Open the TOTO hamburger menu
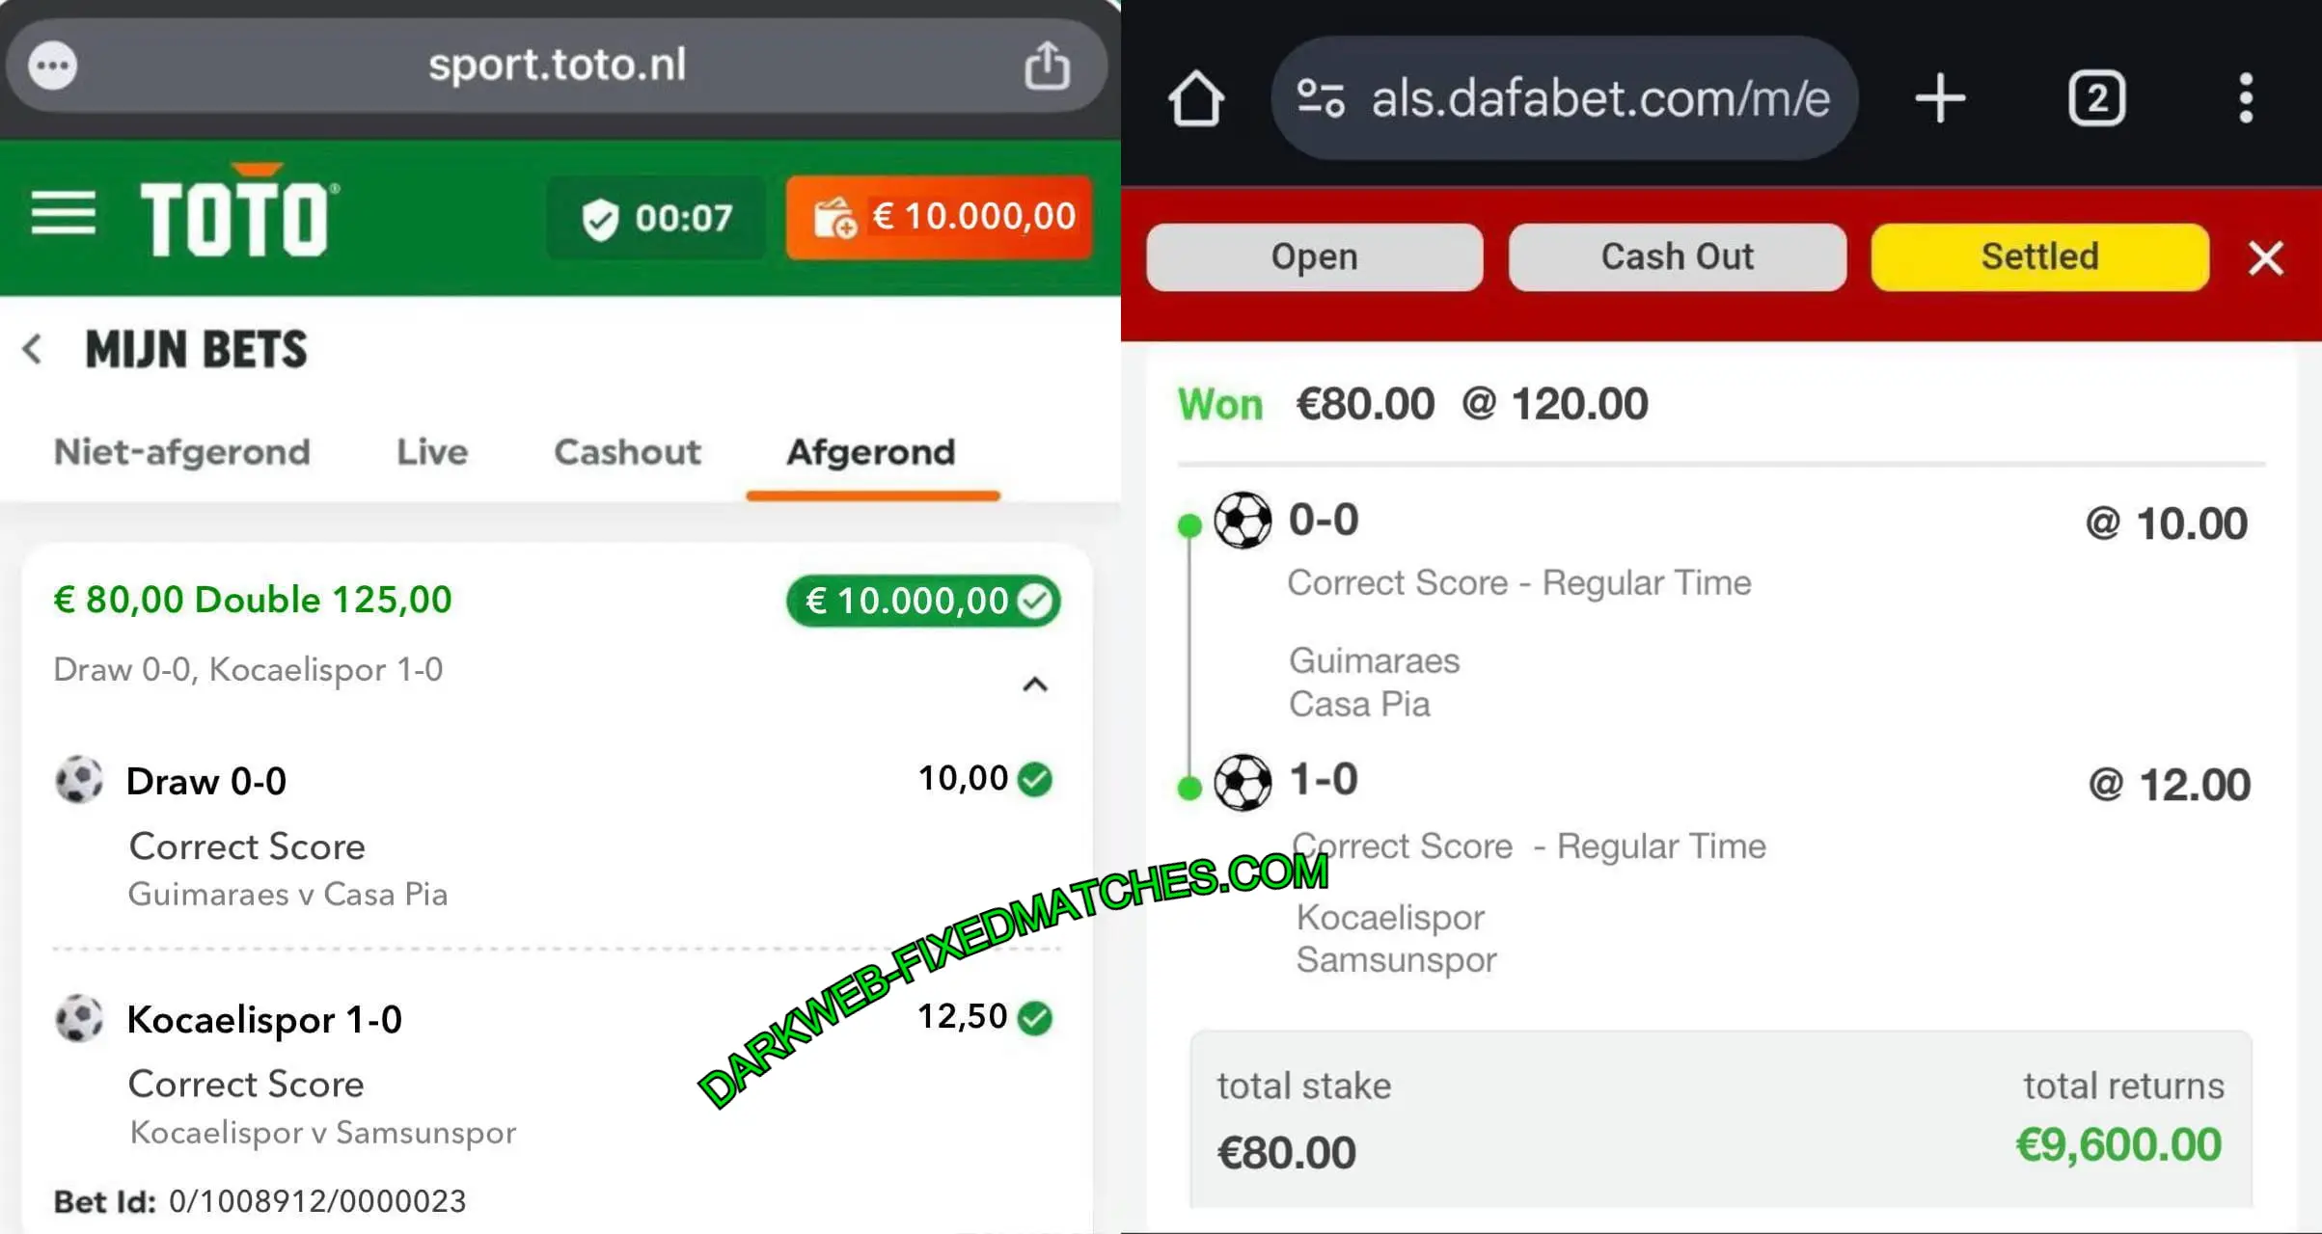Image resolution: width=2322 pixels, height=1234 pixels. 63,213
